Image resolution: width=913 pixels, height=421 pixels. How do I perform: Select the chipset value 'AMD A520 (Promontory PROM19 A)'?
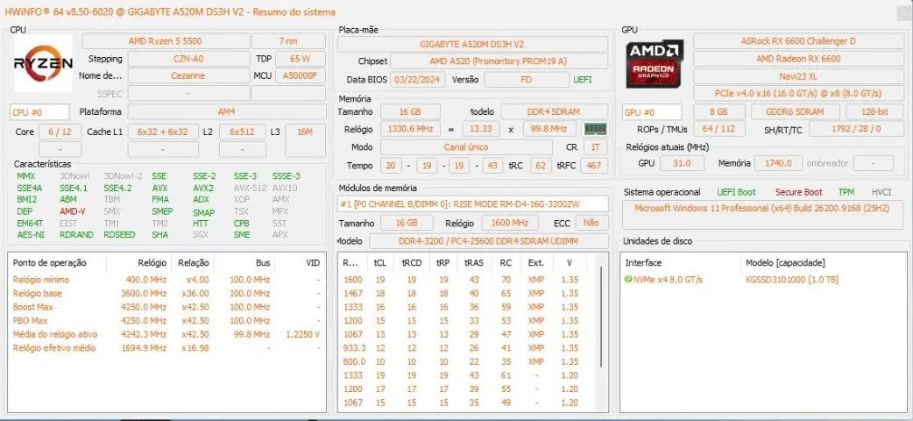pyautogui.click(x=499, y=61)
